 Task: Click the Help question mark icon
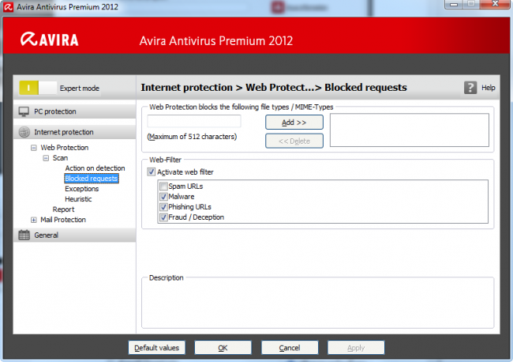[x=470, y=88]
